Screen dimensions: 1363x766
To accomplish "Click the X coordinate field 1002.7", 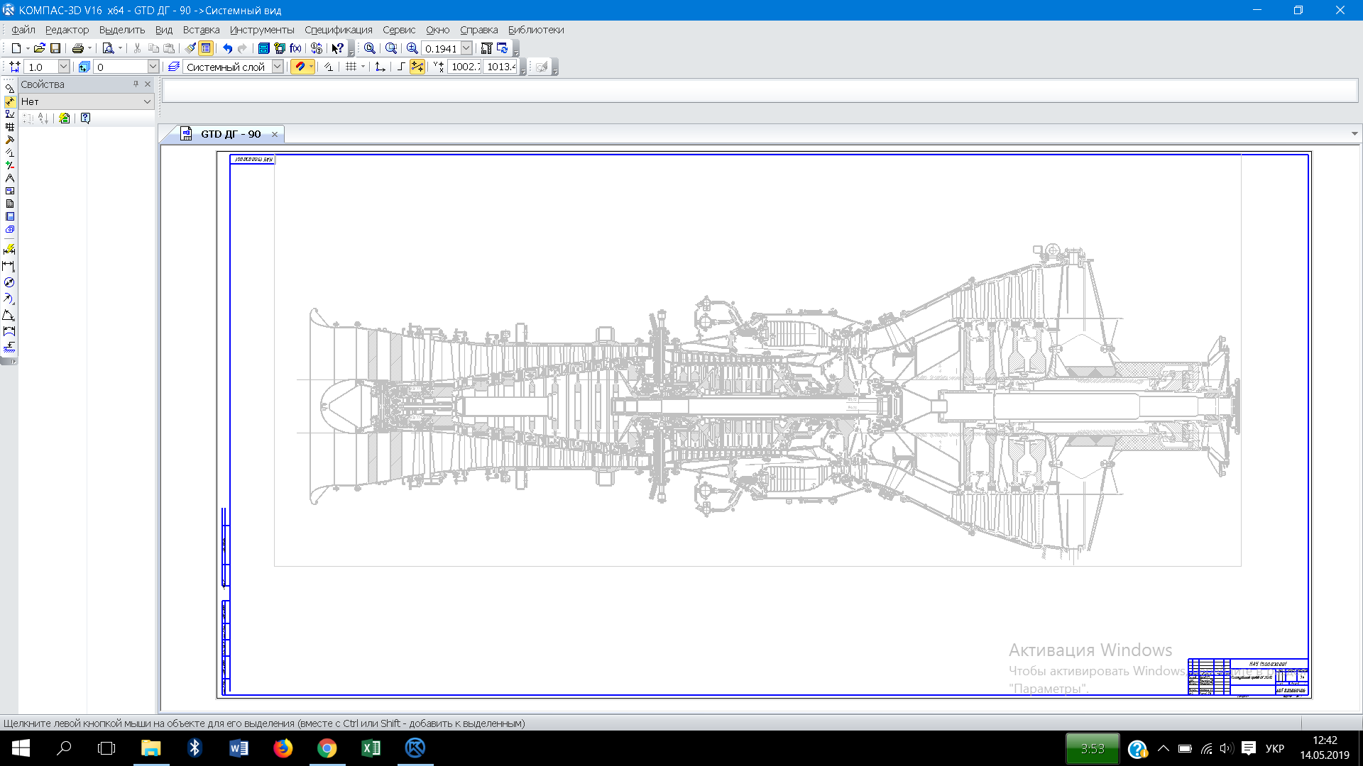I will pyautogui.click(x=464, y=67).
